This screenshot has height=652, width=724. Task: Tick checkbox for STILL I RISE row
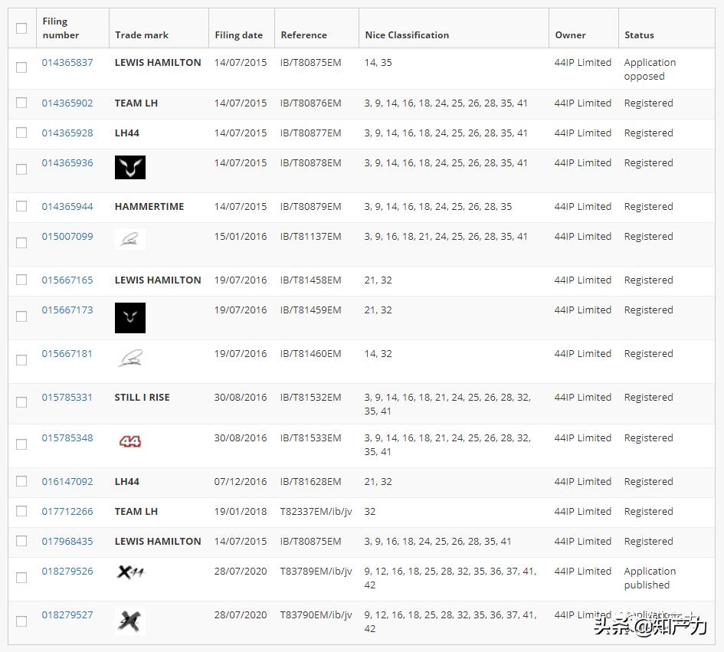pos(21,401)
